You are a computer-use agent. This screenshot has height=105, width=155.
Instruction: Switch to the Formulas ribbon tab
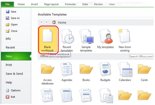point(70,4)
